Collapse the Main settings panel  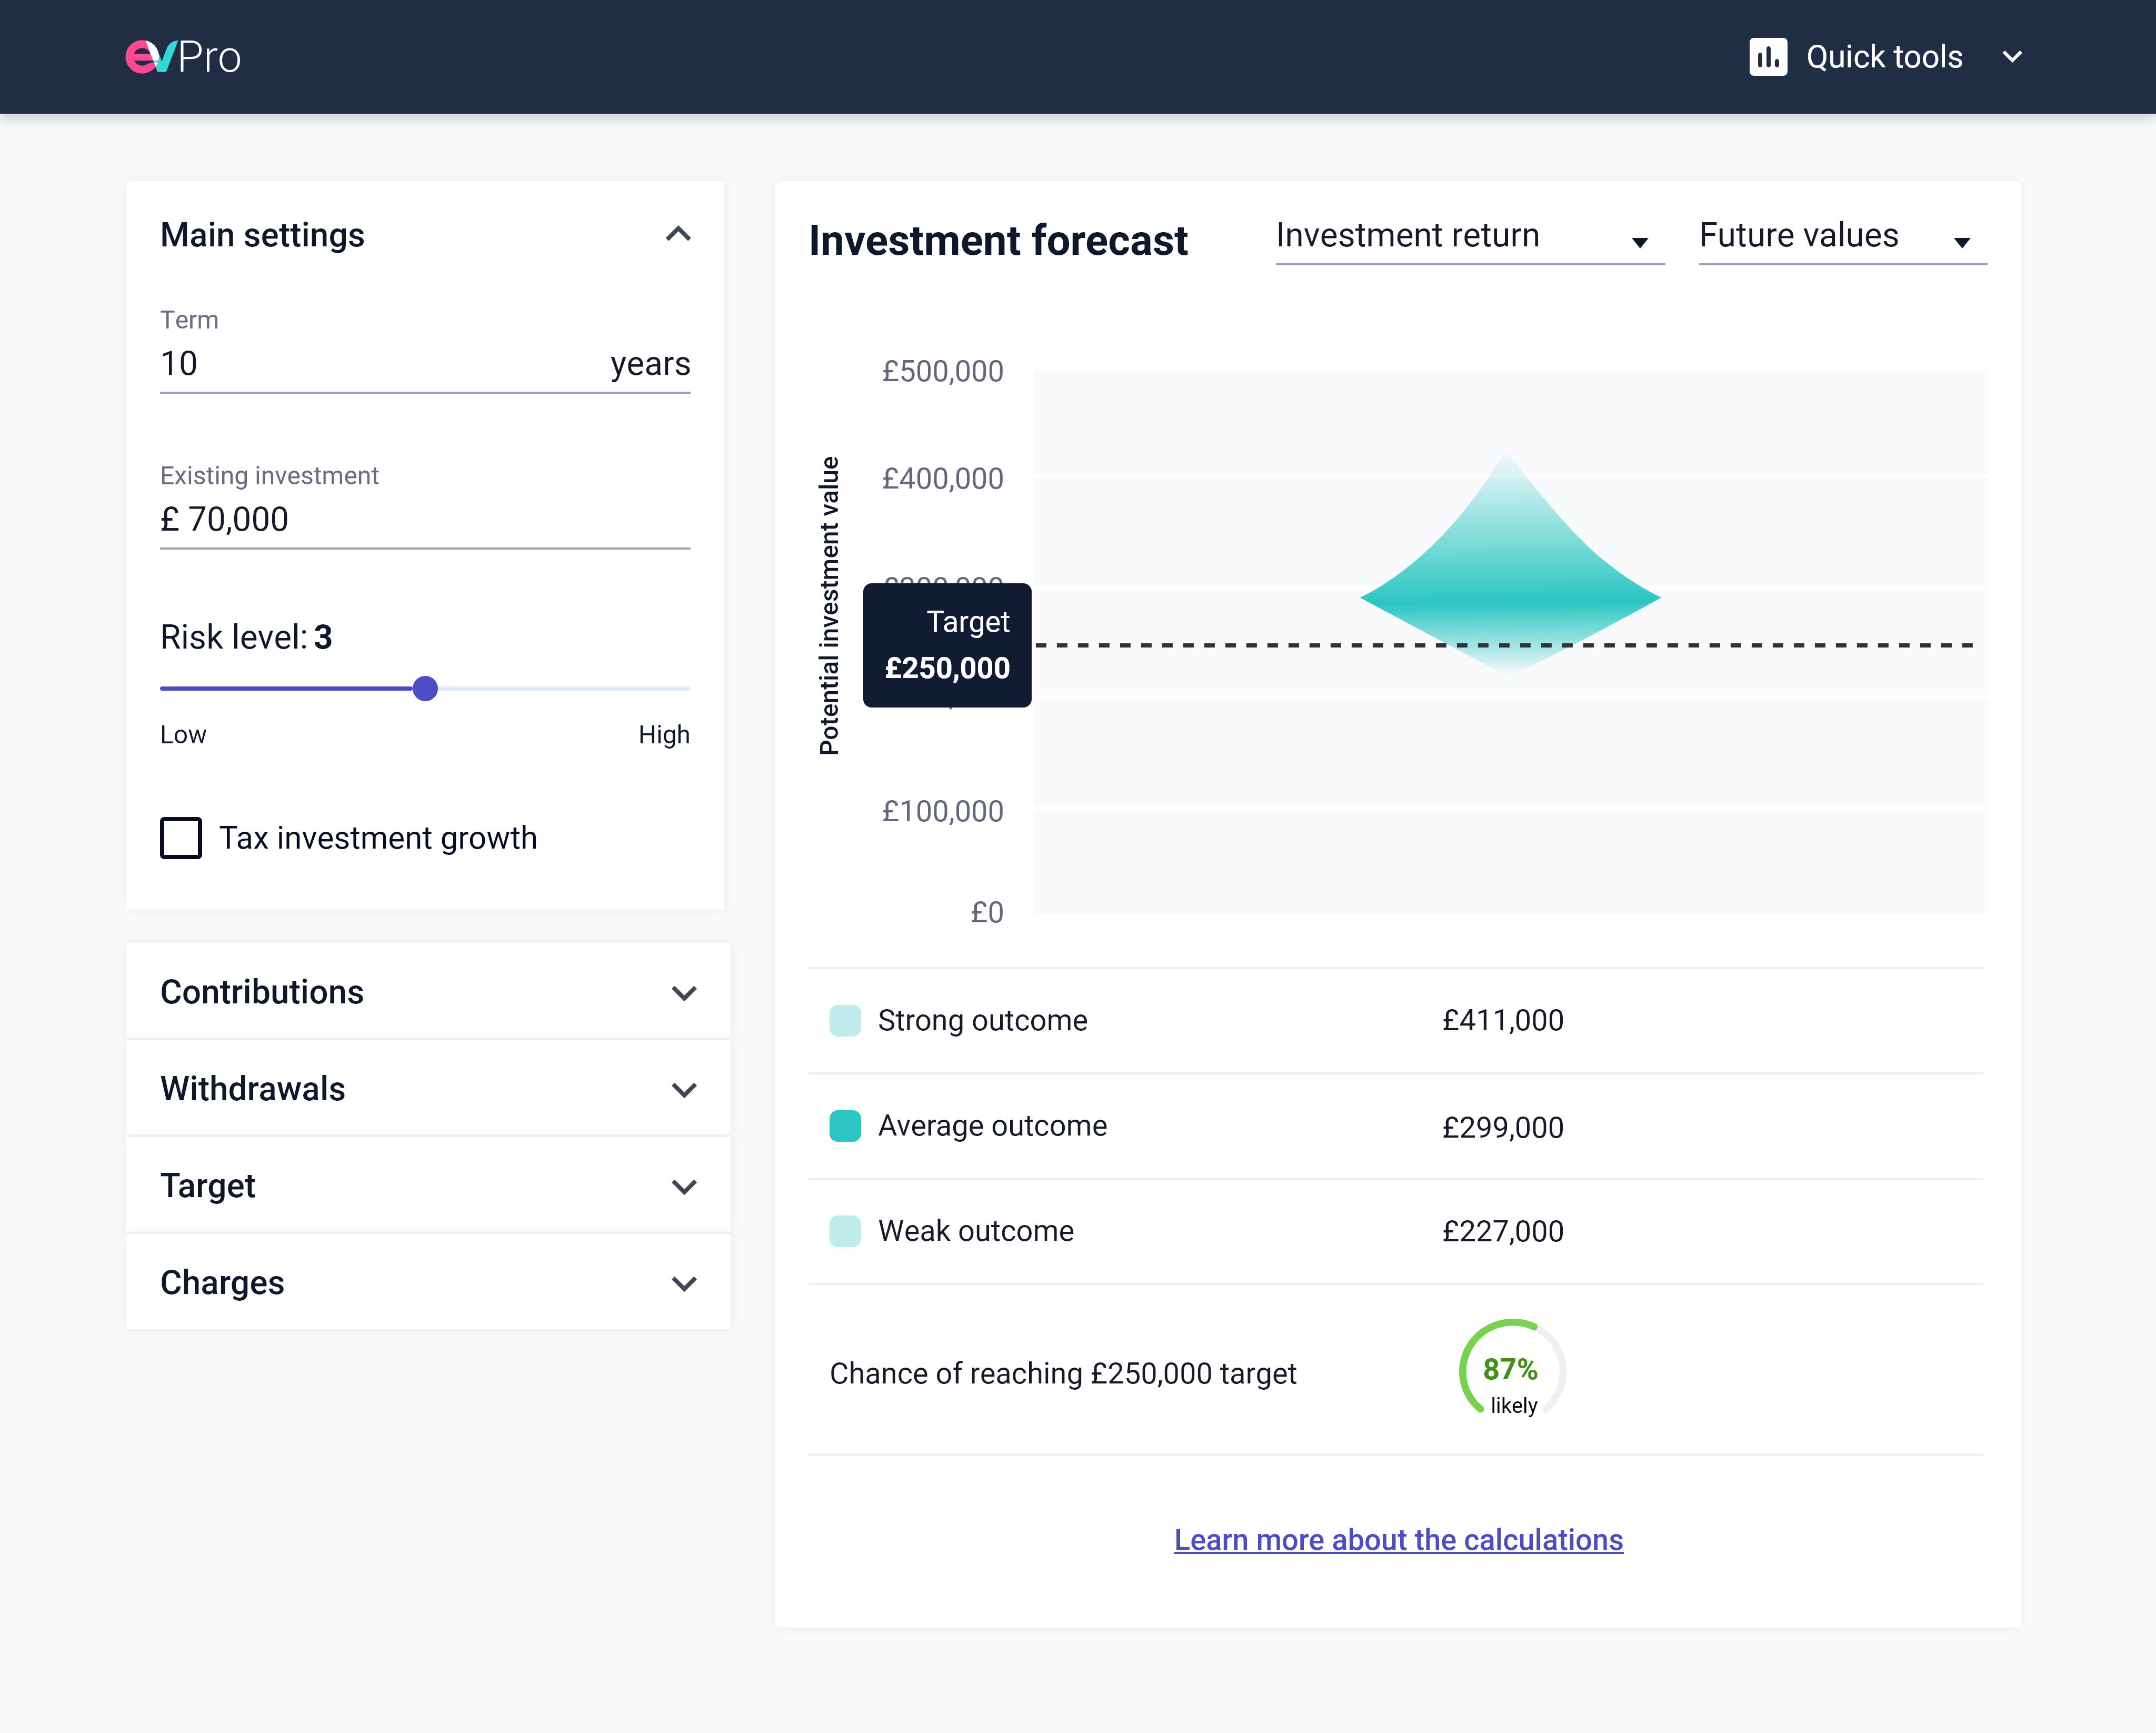point(679,235)
